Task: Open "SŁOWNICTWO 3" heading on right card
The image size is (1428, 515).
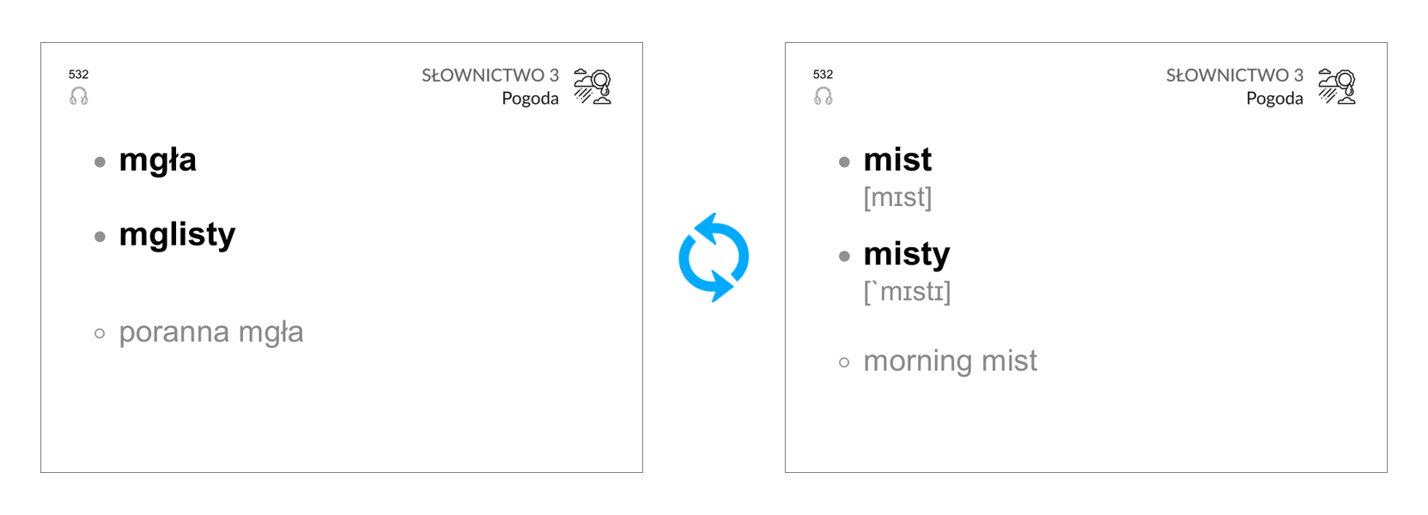Action: tap(1235, 76)
